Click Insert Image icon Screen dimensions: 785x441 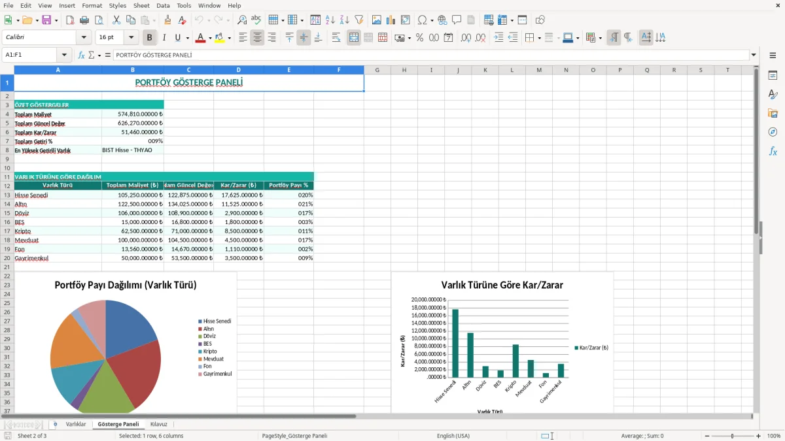(x=377, y=20)
